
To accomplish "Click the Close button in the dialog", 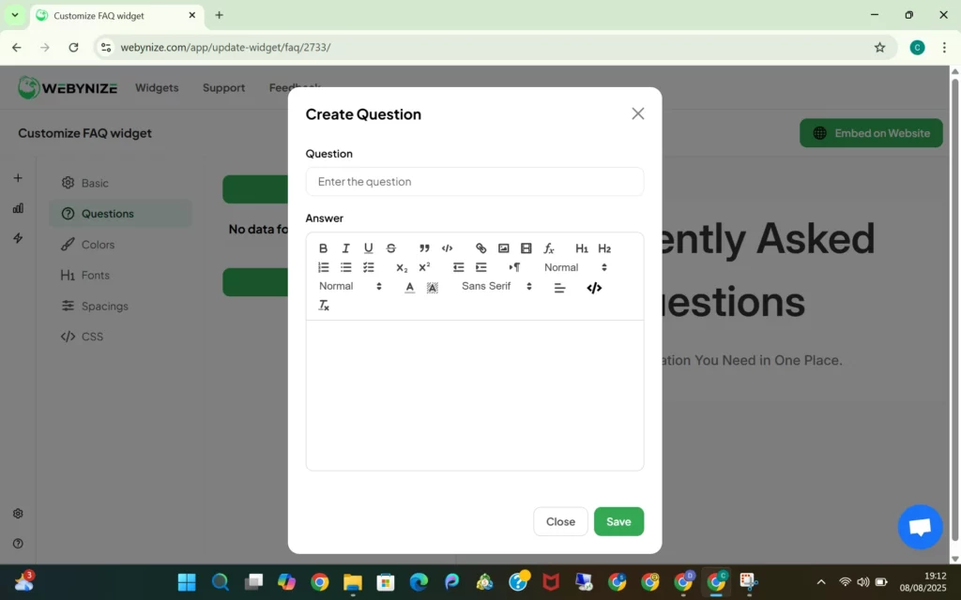I will [x=560, y=521].
